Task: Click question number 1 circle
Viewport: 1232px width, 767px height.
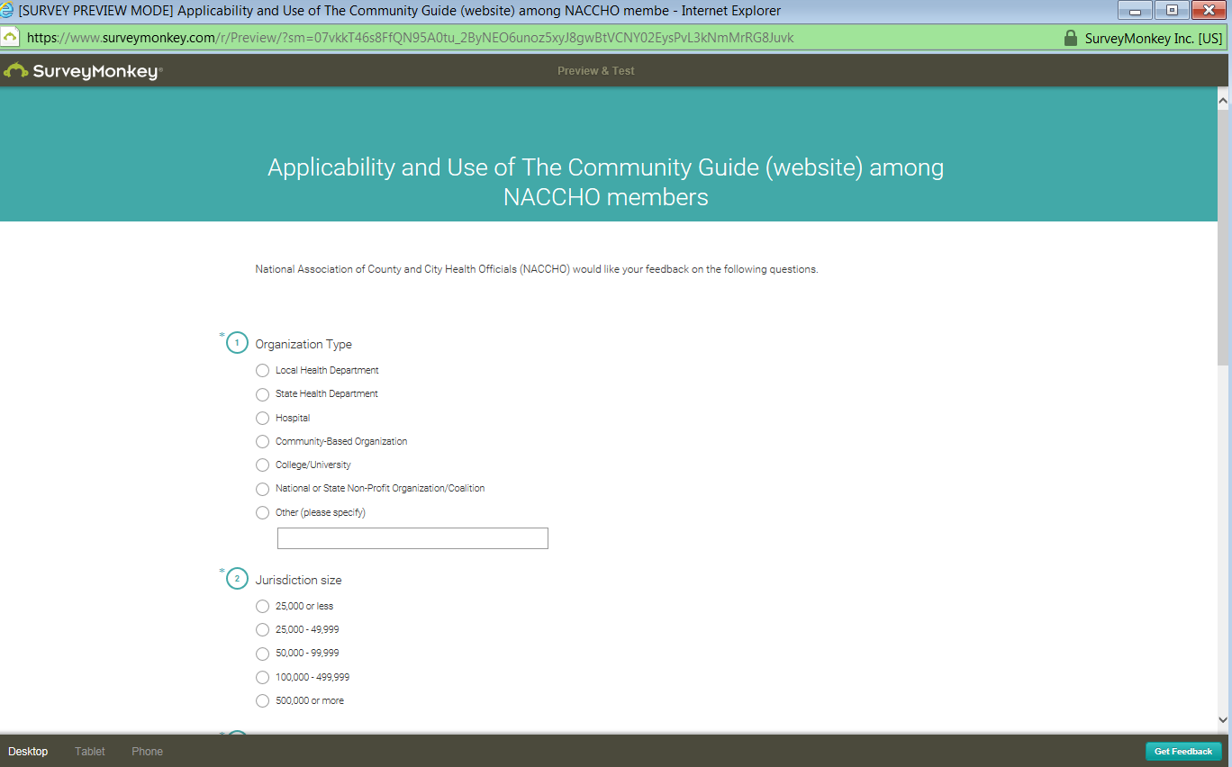Action: tap(237, 343)
